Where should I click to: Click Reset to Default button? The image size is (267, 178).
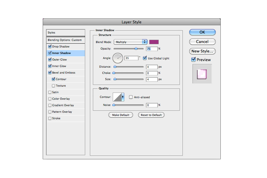[x=151, y=115]
